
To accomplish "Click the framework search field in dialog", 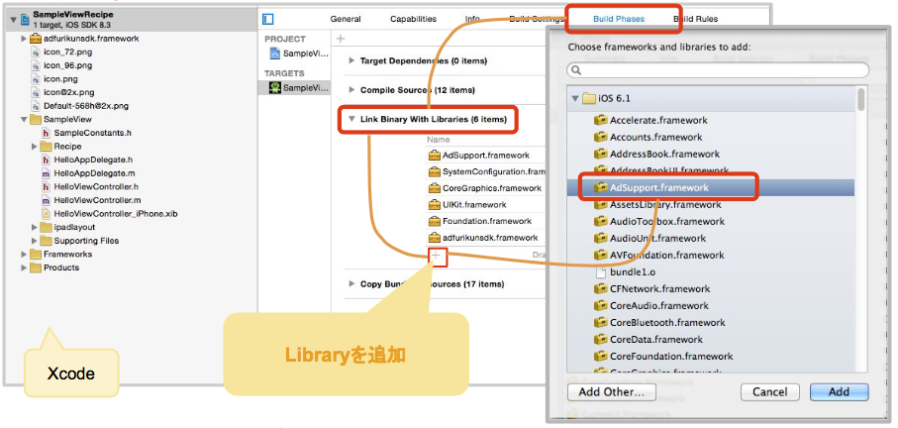I will click(718, 70).
